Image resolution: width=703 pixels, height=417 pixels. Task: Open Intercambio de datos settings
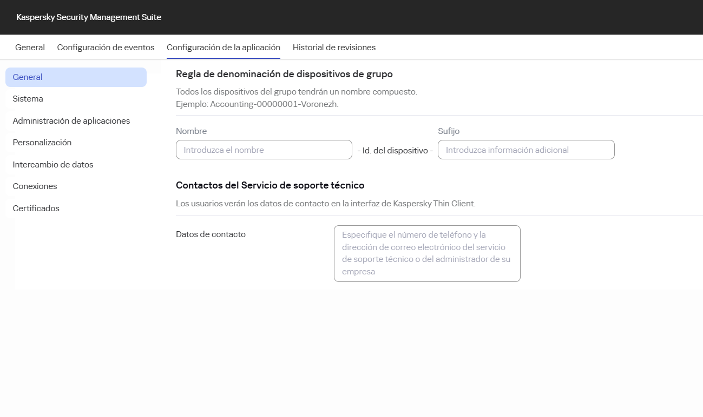pyautogui.click(x=52, y=165)
